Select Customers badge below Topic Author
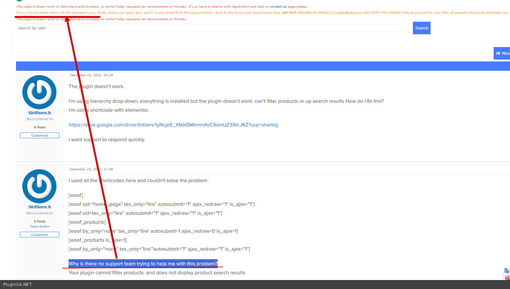 click(x=39, y=235)
